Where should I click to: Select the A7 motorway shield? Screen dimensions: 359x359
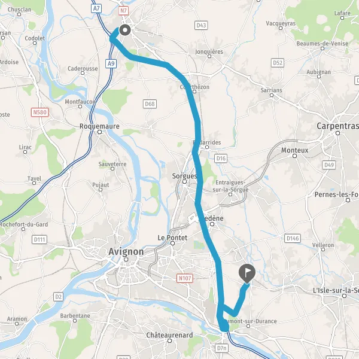pos(96,9)
